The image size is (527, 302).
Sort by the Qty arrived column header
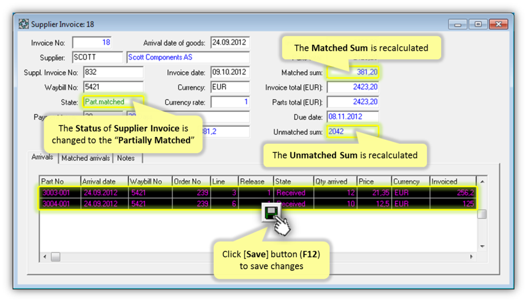tap(335, 182)
